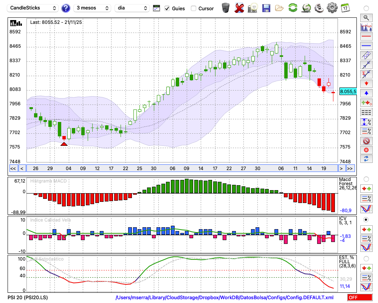Viewport: 378px width, 303px height.
Task: Click the green plus and red arrow icon
Action: 366,103
